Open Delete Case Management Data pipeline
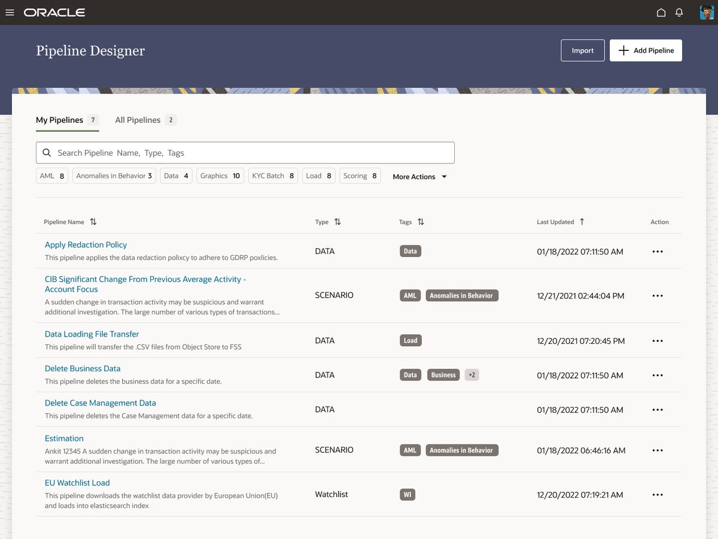The width and height of the screenshot is (718, 539). pyautogui.click(x=100, y=403)
